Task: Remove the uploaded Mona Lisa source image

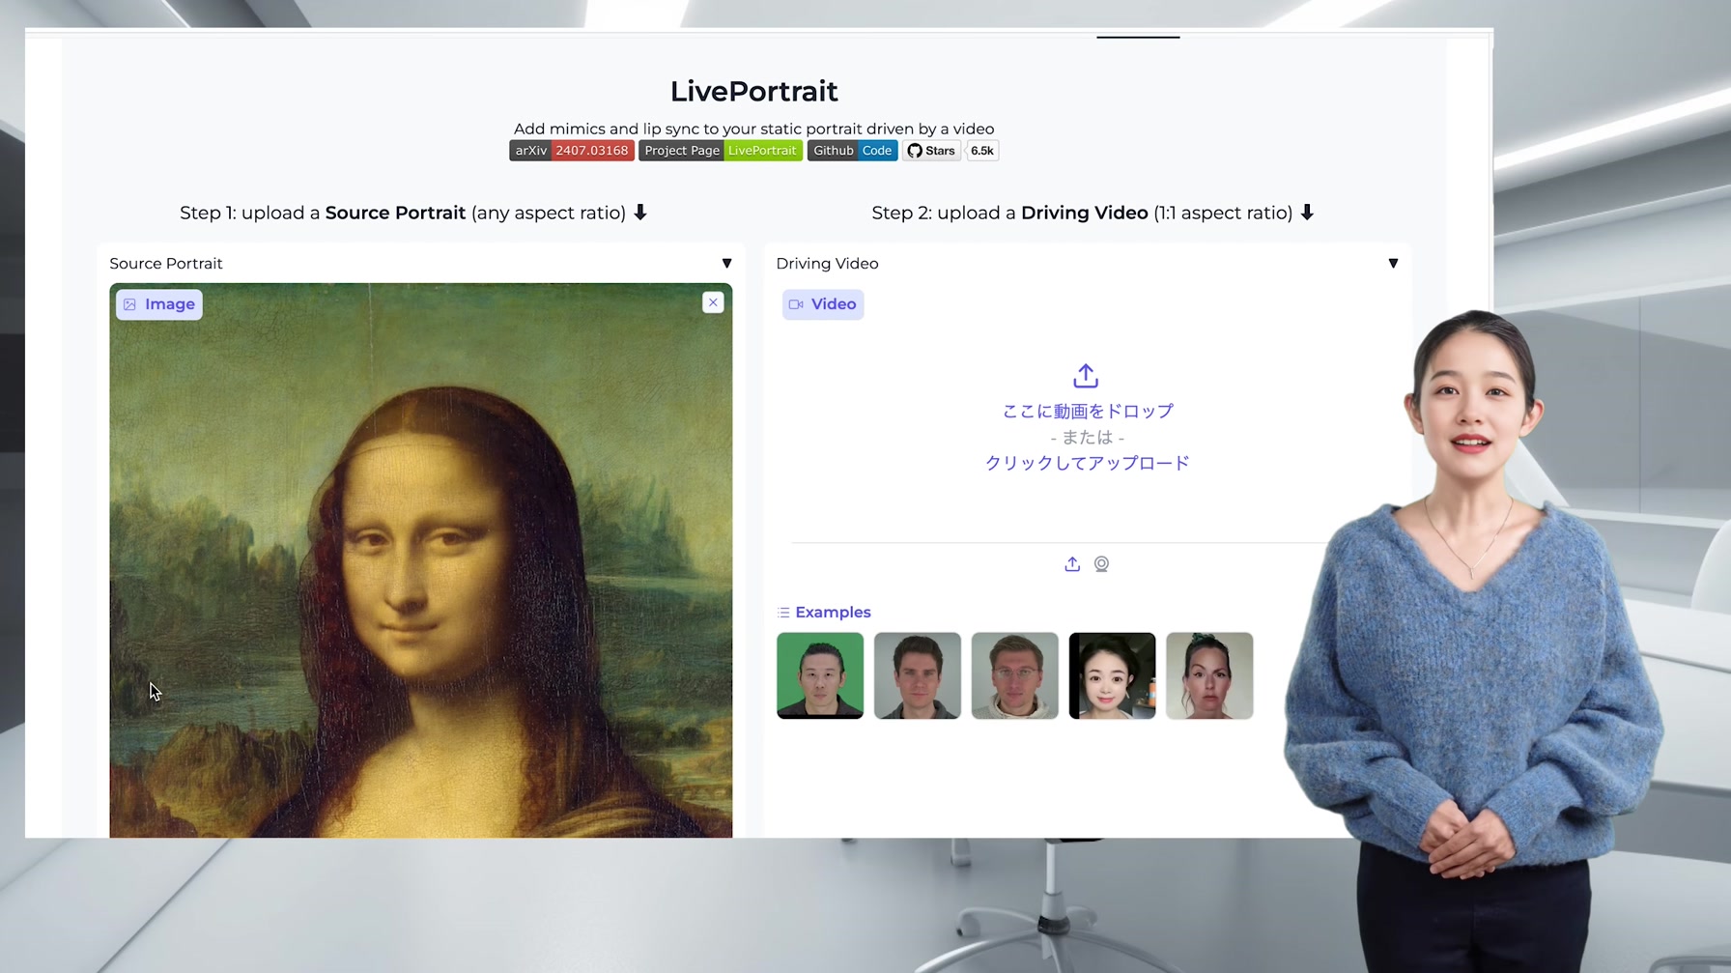Action: click(x=713, y=302)
